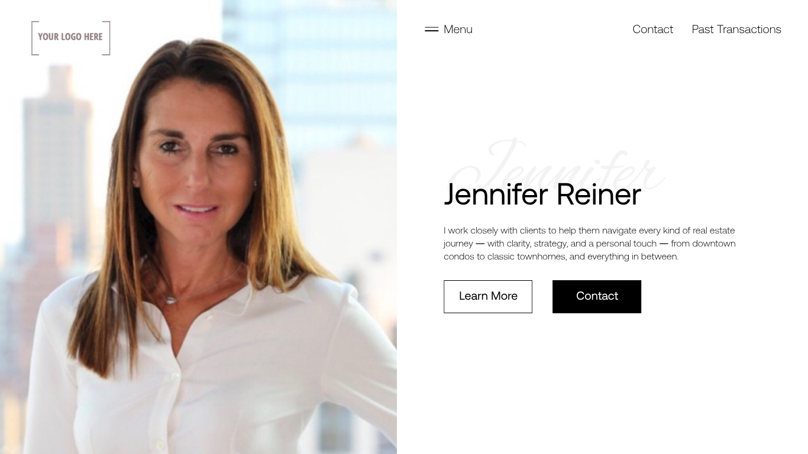The height and width of the screenshot is (454, 808).
Task: Select the Jennifer Reiner heading
Action: (542, 194)
